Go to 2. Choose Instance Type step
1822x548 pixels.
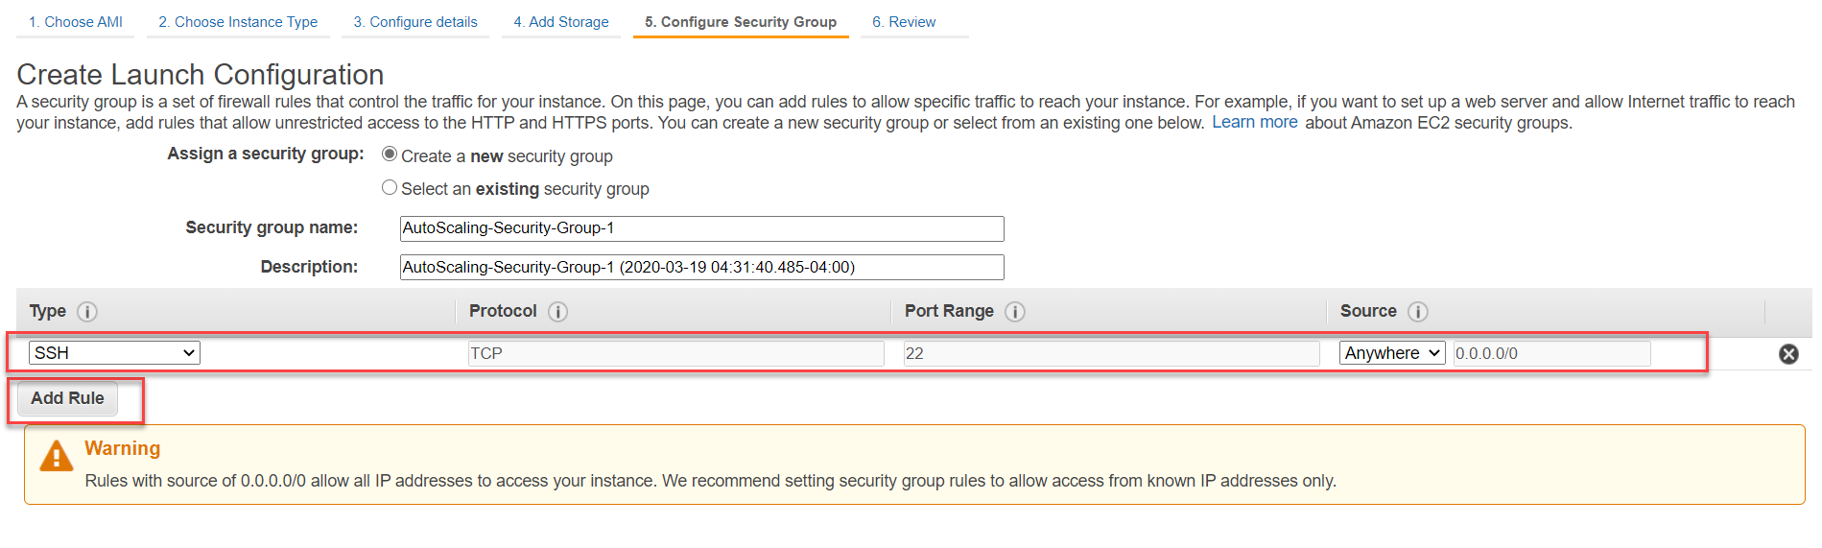coord(238,22)
